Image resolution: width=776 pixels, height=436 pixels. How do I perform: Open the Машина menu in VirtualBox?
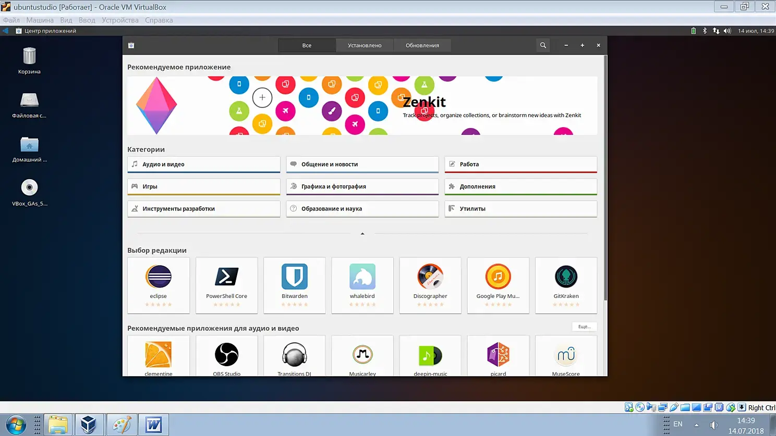40,20
